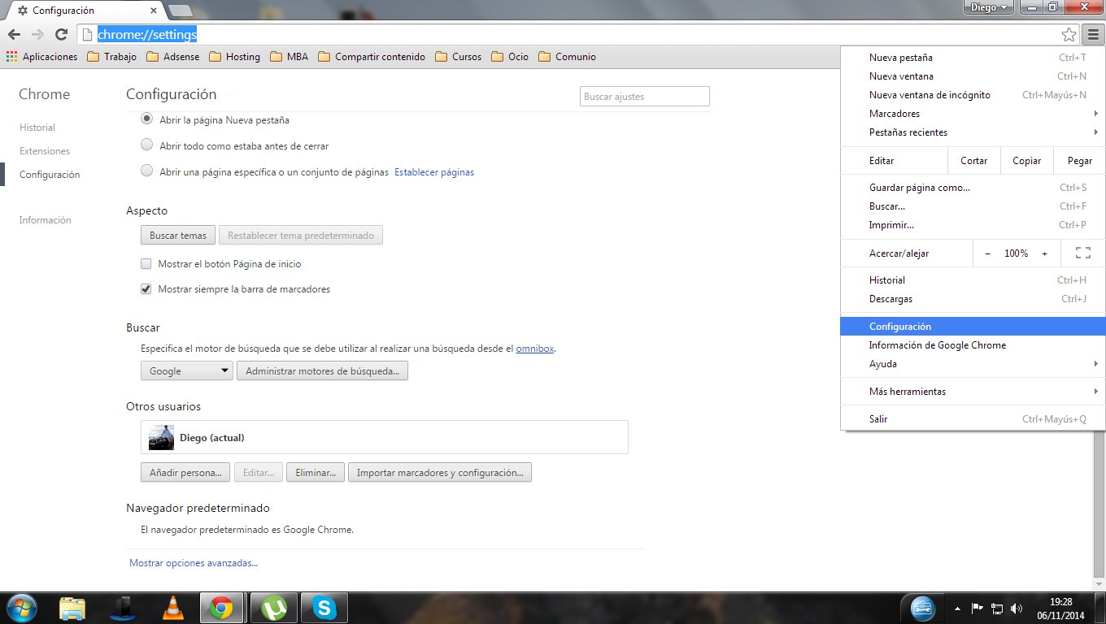Bookmark this page with the star icon
Image resolution: width=1106 pixels, height=624 pixels.
click(1069, 34)
